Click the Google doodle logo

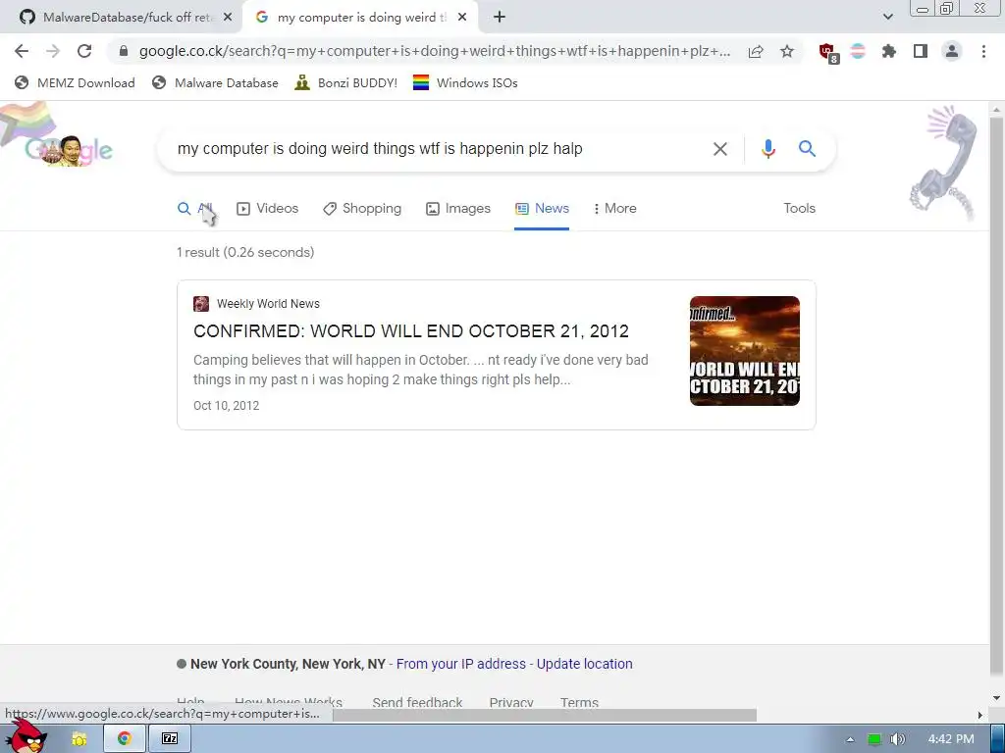pyautogui.click(x=68, y=150)
